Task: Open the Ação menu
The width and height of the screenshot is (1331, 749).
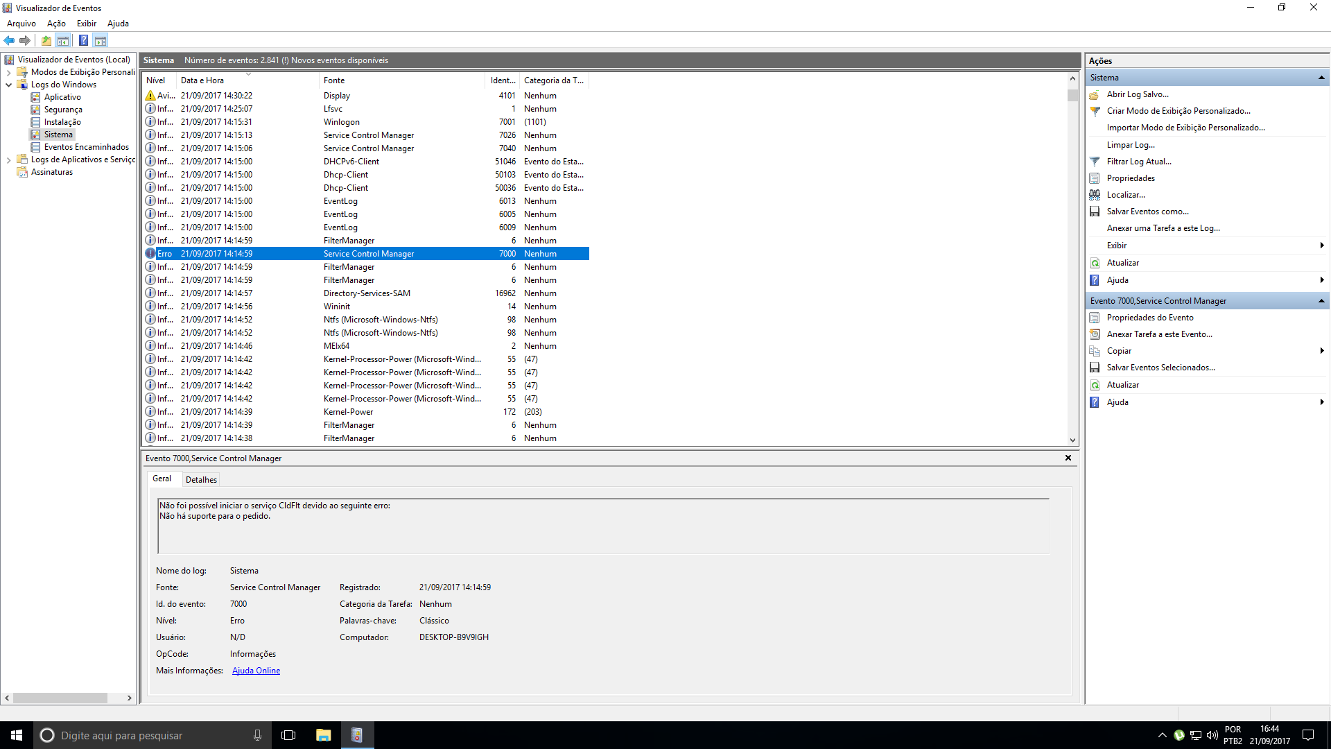Action: tap(56, 24)
